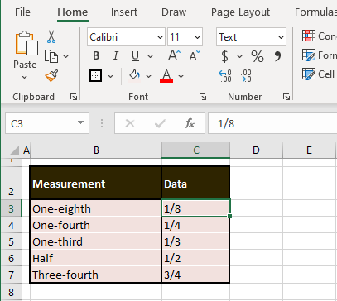Open Format as Table gallery

click(319, 55)
